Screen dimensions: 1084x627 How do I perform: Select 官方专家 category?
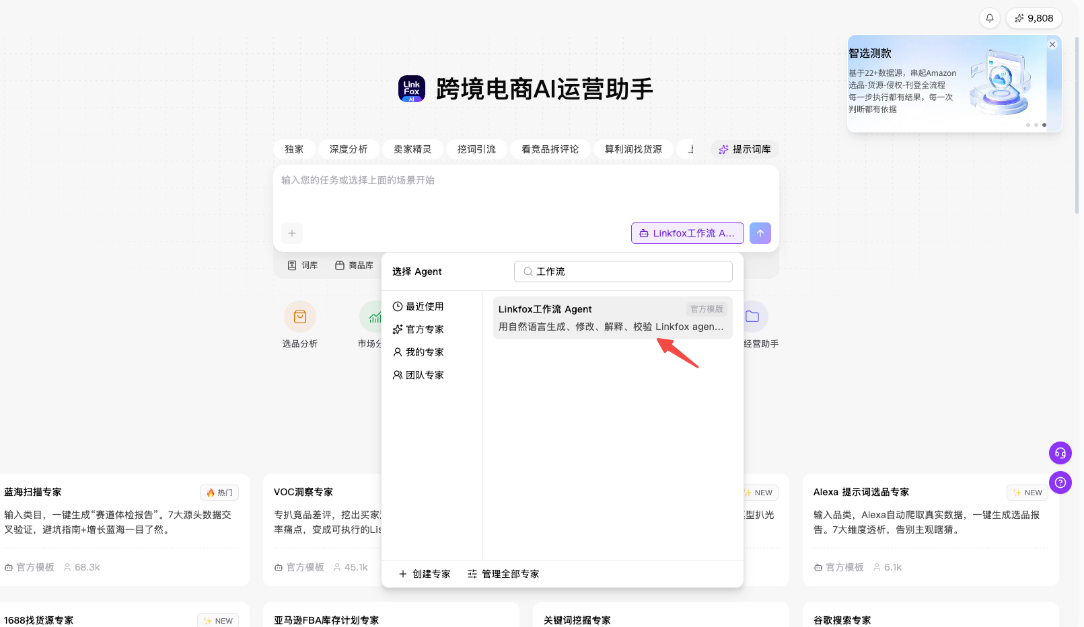[419, 329]
